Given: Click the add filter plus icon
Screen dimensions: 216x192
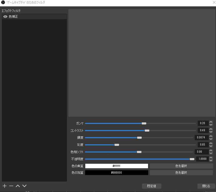Looking at the screenshot, I should (4, 186).
